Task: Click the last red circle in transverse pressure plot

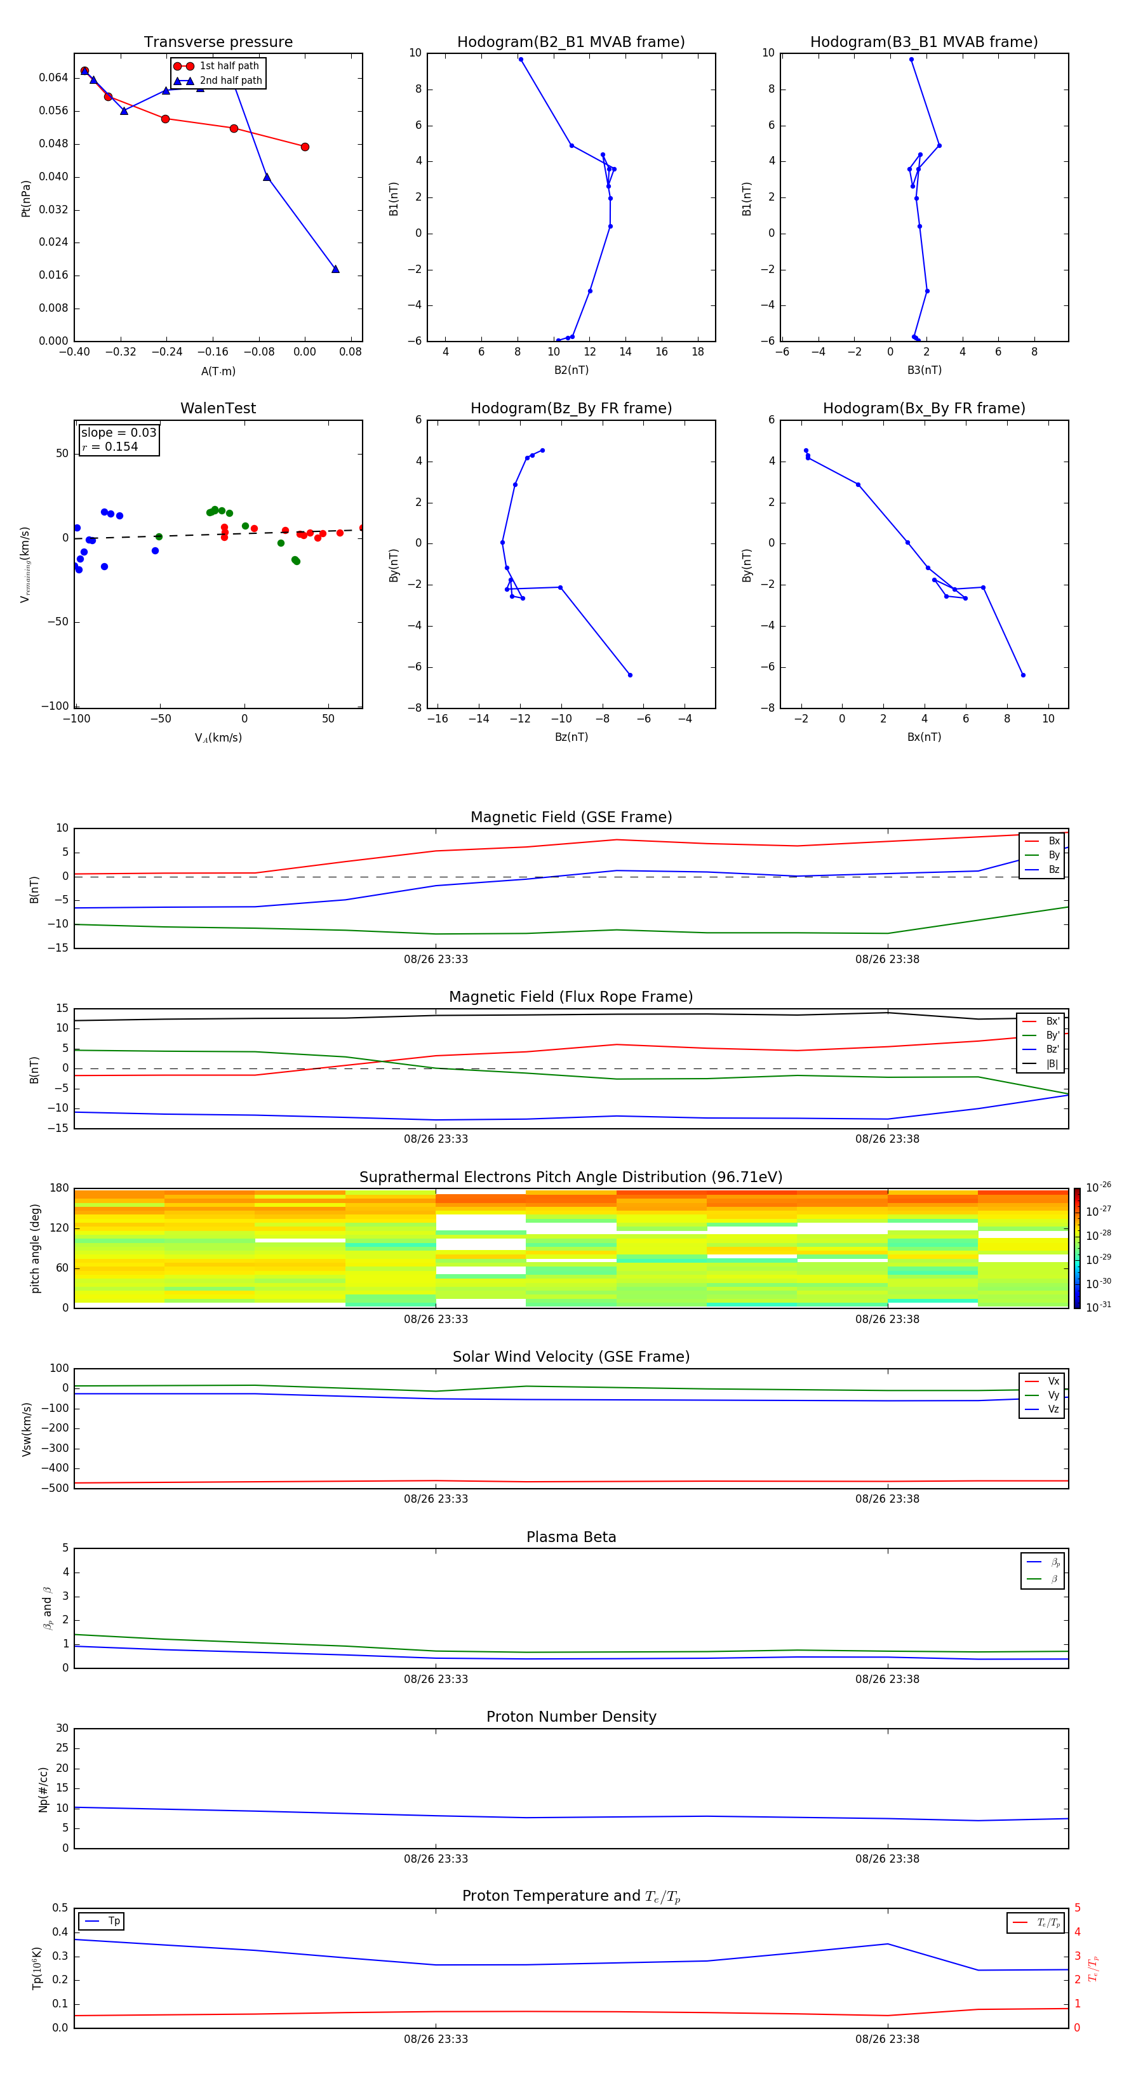Action: pyautogui.click(x=305, y=147)
